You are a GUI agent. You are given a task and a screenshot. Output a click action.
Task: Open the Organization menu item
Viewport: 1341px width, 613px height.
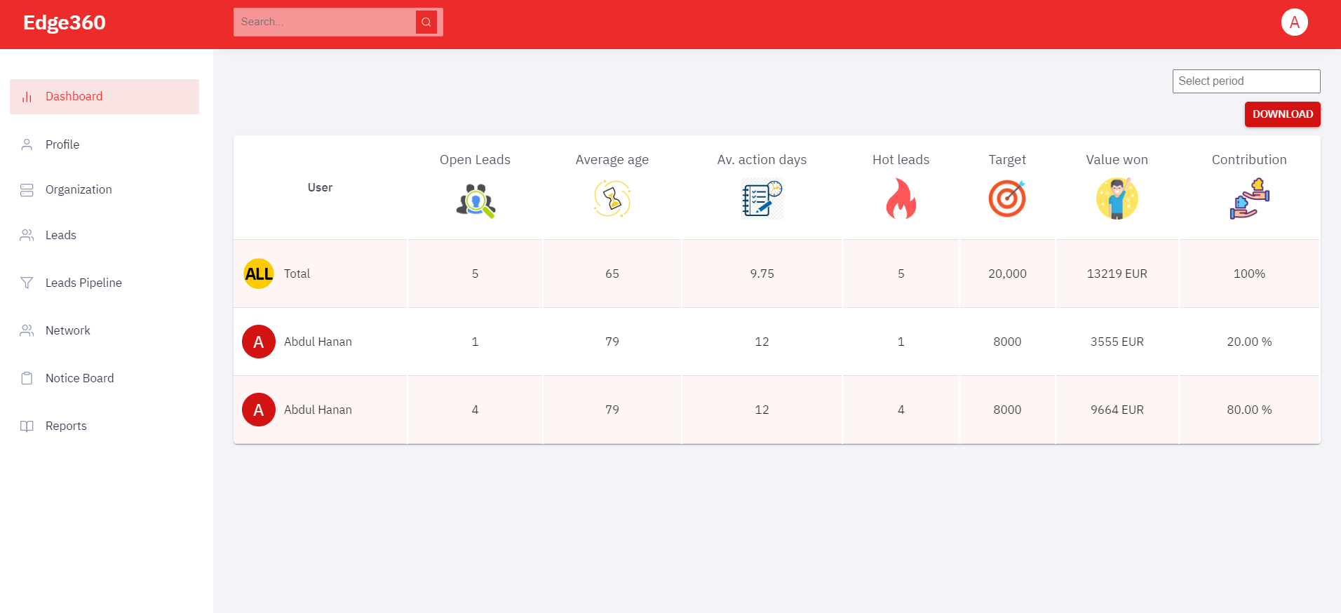(x=79, y=189)
